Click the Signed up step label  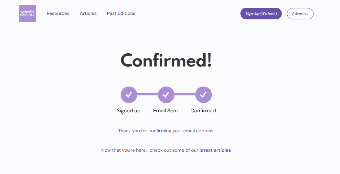129,111
